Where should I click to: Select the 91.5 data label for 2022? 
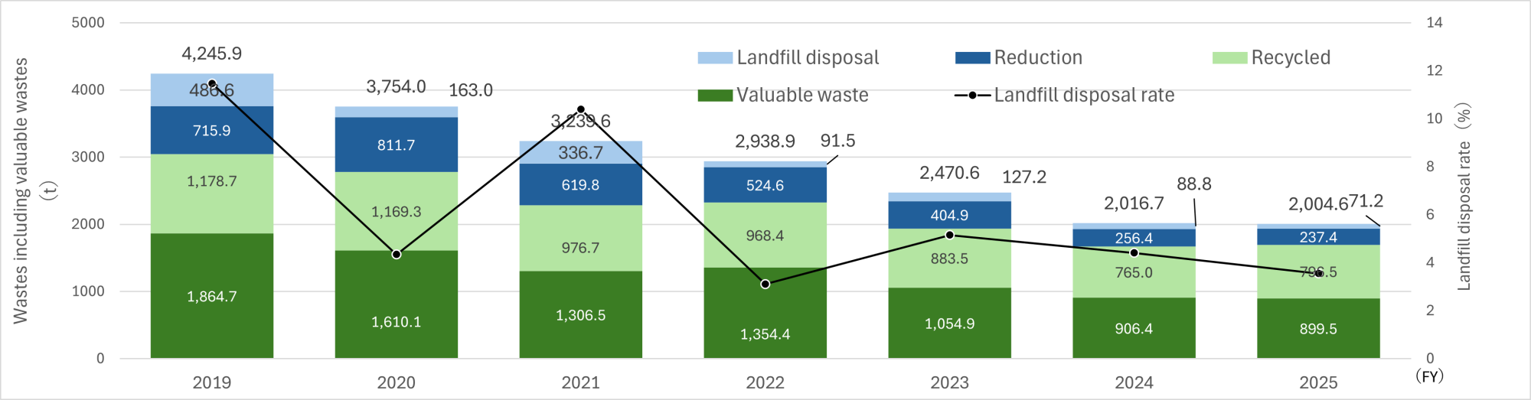pos(837,141)
